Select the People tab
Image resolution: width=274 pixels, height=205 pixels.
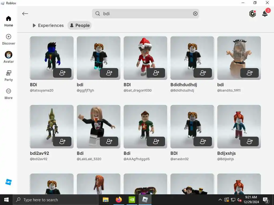point(80,25)
